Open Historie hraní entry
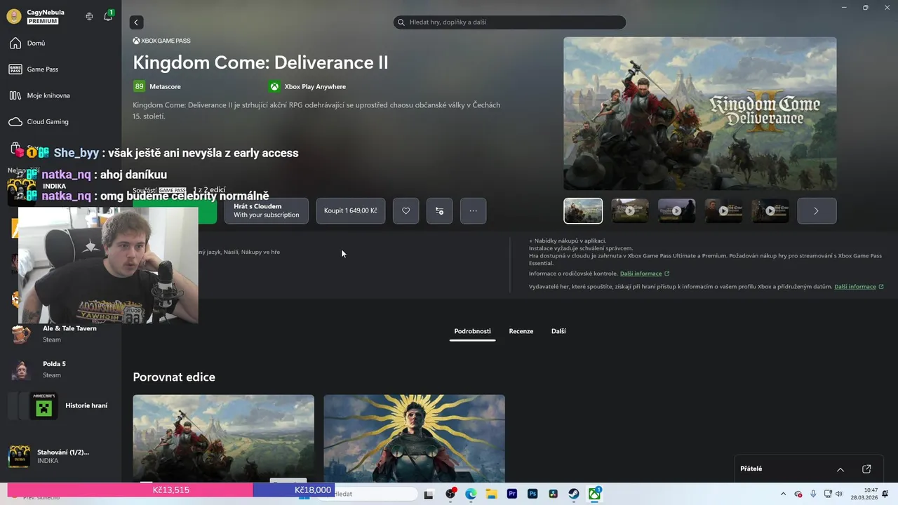 coord(60,405)
